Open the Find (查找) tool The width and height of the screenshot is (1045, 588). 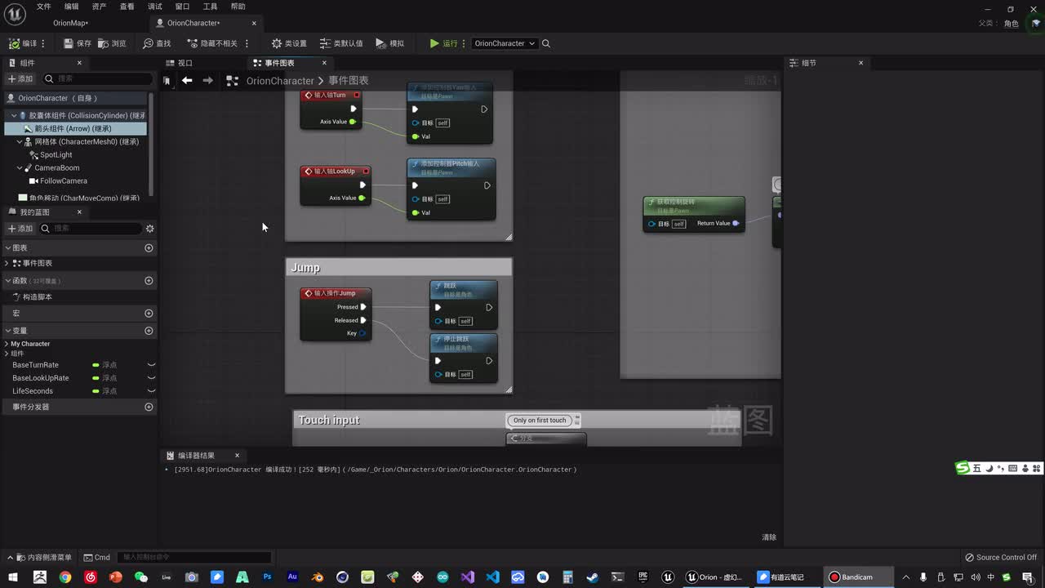157,43
